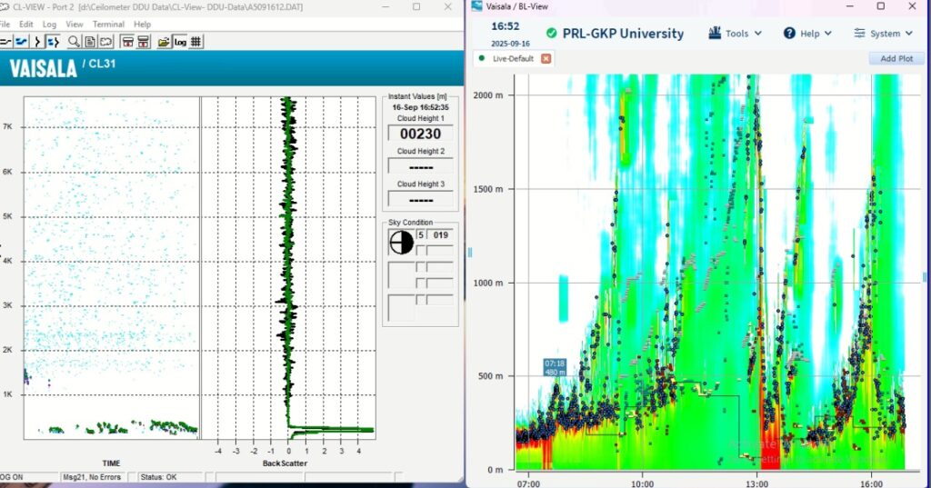Screen dimensions: 931x488
Task: Open the Terminal menu
Action: 108,24
